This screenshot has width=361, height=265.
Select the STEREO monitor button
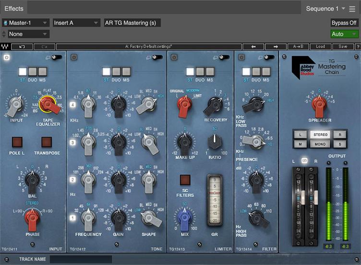click(320, 135)
